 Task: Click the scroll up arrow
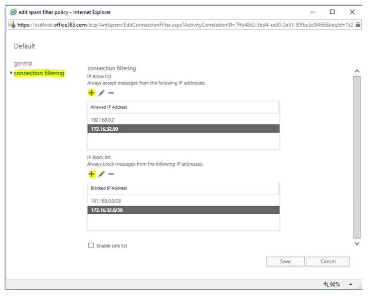pos(357,71)
